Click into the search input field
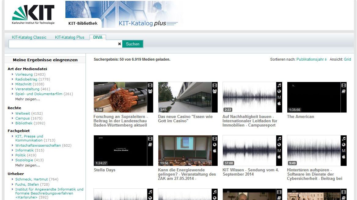The height and width of the screenshot is (200, 357). (63, 44)
